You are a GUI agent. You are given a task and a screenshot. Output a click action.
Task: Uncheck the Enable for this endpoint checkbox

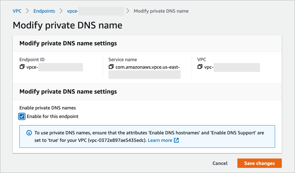22,117
